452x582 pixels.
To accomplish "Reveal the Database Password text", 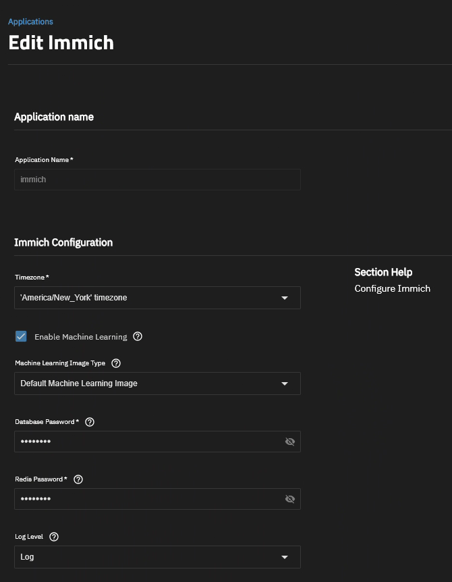I will pos(290,442).
